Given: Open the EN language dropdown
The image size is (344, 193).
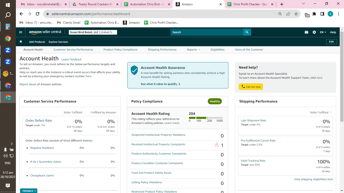Looking at the screenshot, I should 323,32.
